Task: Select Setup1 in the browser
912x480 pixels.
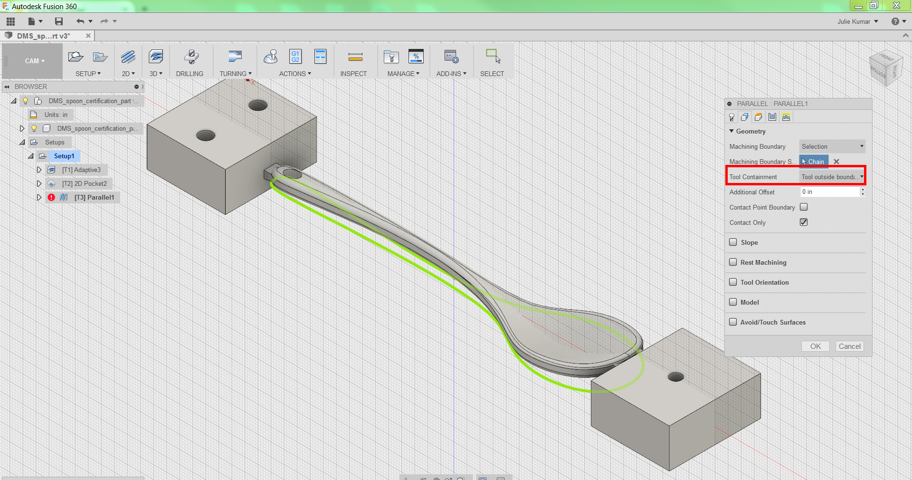Action: click(x=64, y=156)
